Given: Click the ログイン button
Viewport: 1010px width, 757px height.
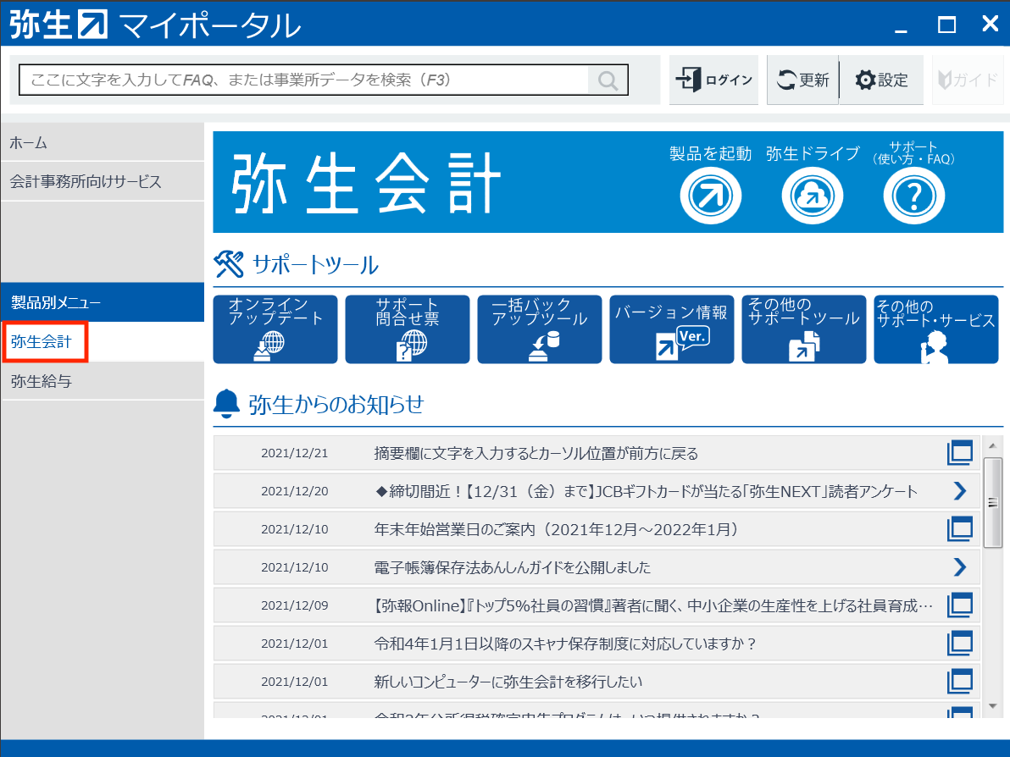Looking at the screenshot, I should coord(713,80).
